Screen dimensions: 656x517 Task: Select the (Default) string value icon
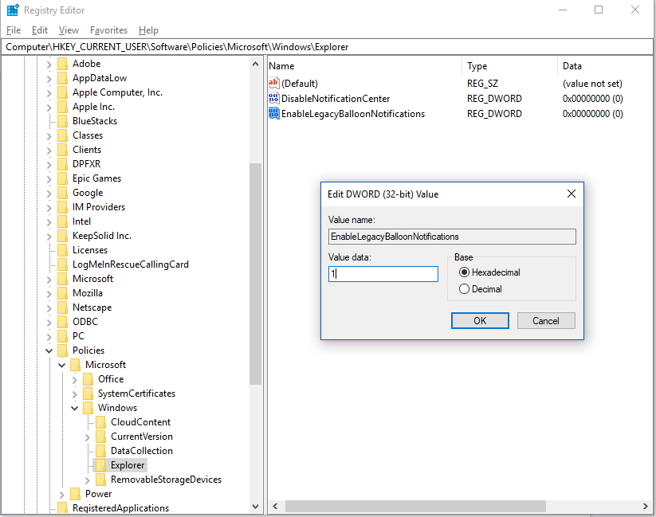tap(273, 83)
